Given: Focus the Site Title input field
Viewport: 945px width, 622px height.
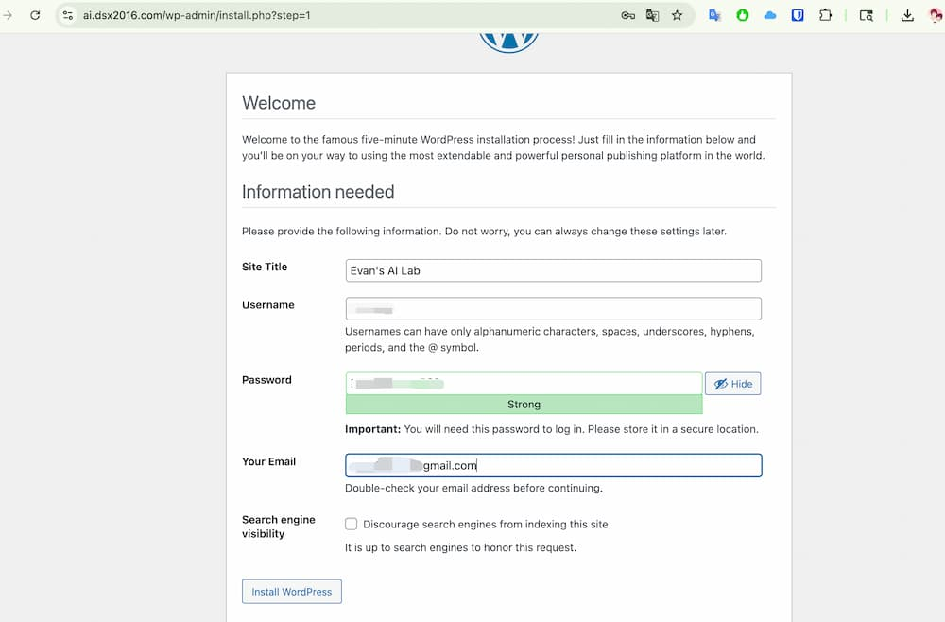Looking at the screenshot, I should point(553,270).
